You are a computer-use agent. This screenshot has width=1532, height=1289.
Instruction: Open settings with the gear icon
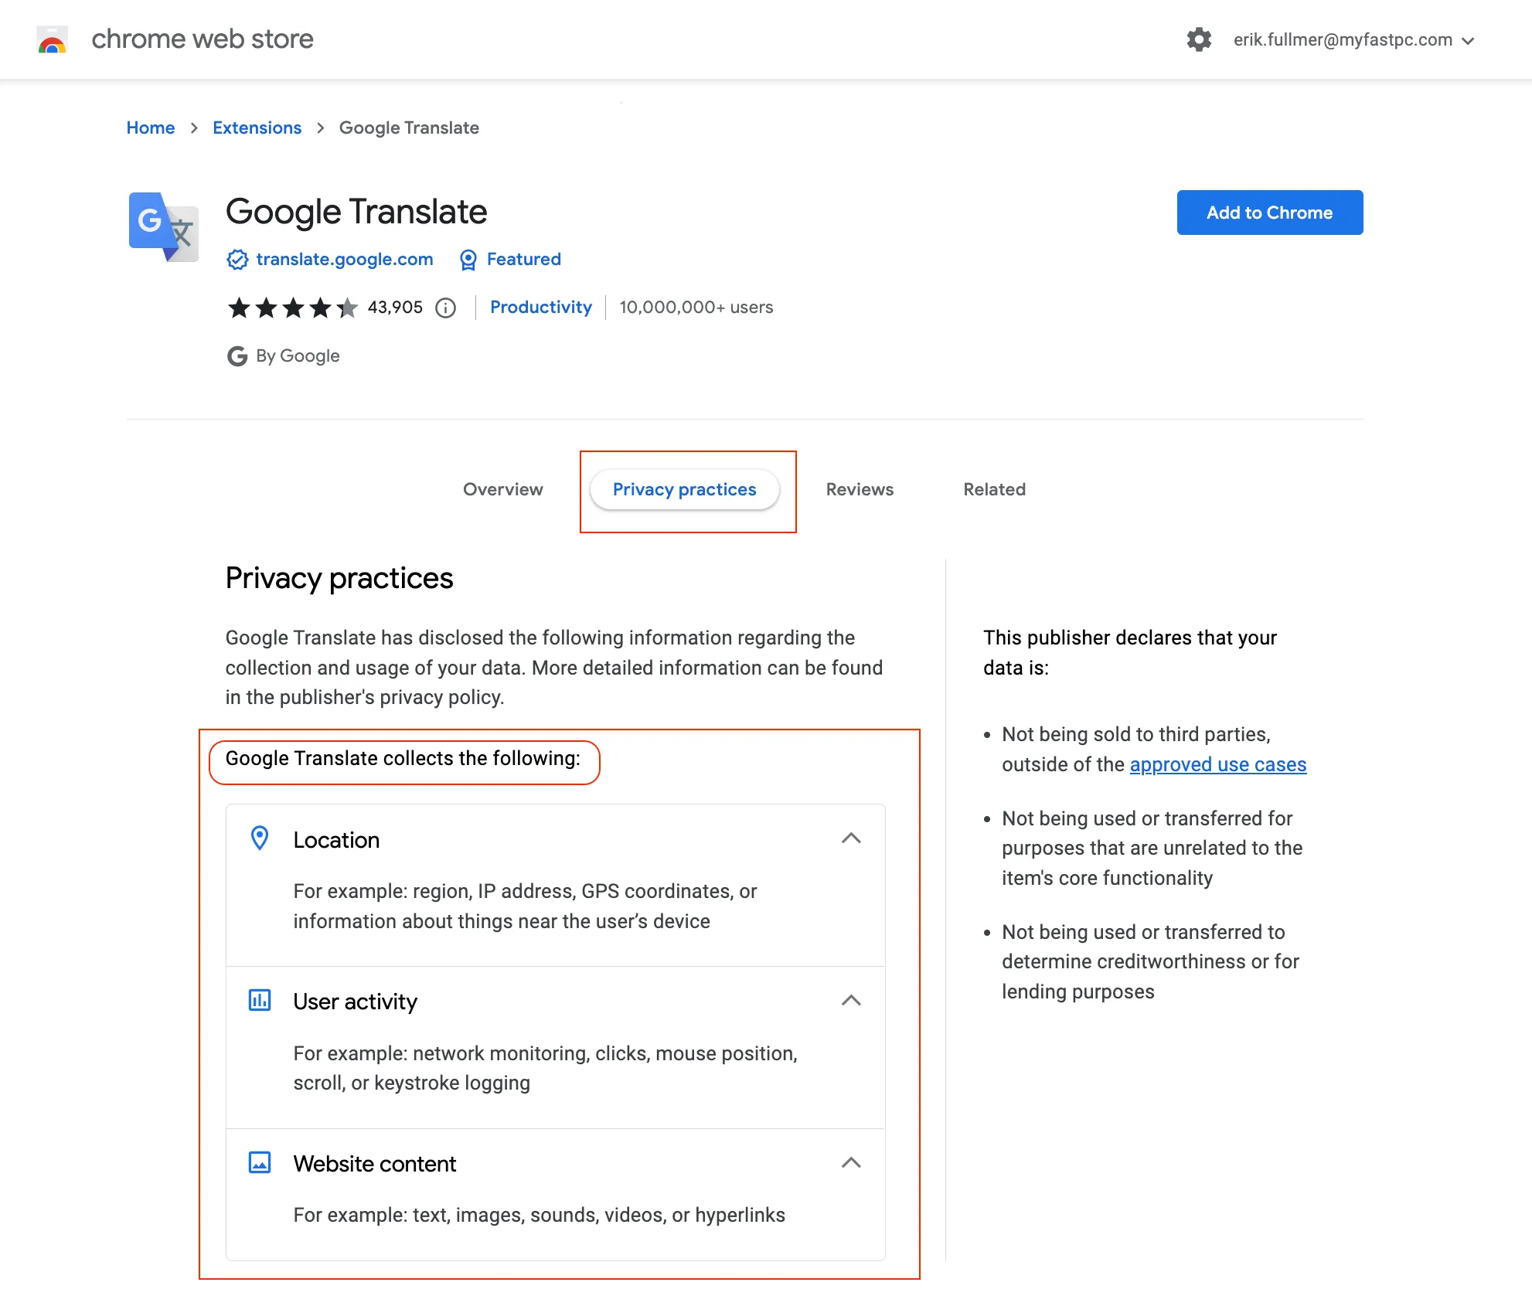pos(1199,39)
